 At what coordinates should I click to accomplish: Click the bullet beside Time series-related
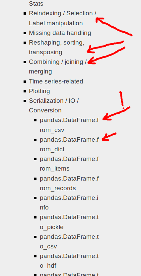[25, 81]
